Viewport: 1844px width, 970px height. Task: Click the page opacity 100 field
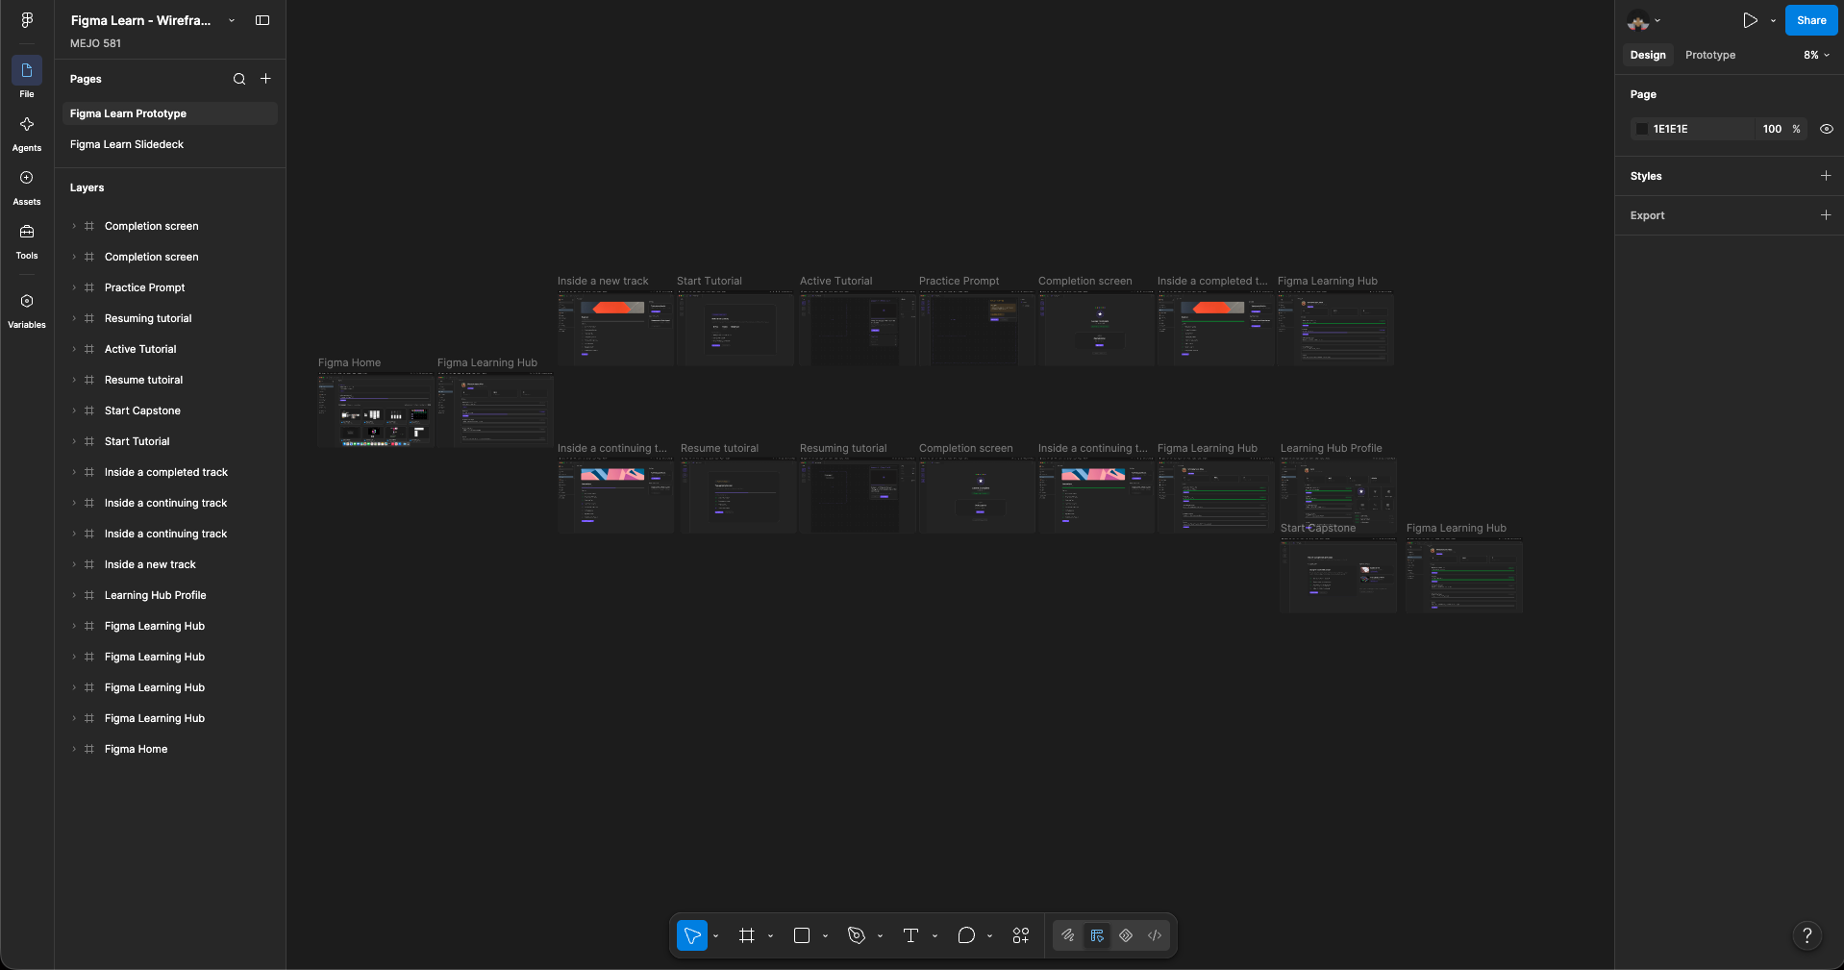1772,129
